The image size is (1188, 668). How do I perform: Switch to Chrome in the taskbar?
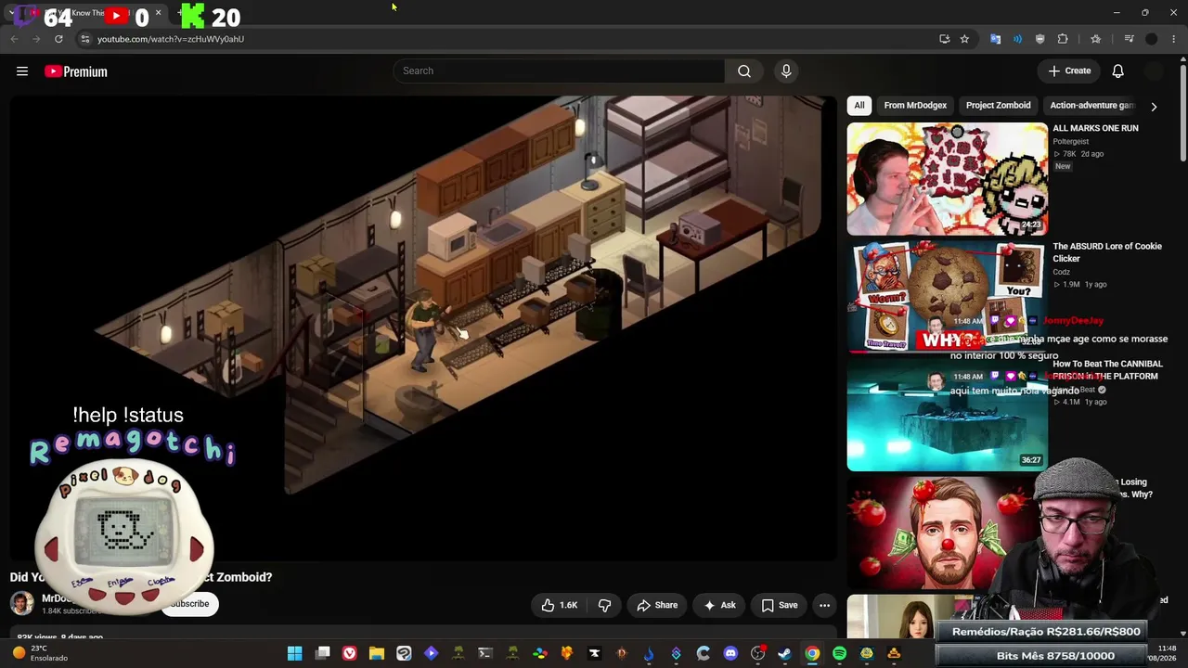point(812,653)
